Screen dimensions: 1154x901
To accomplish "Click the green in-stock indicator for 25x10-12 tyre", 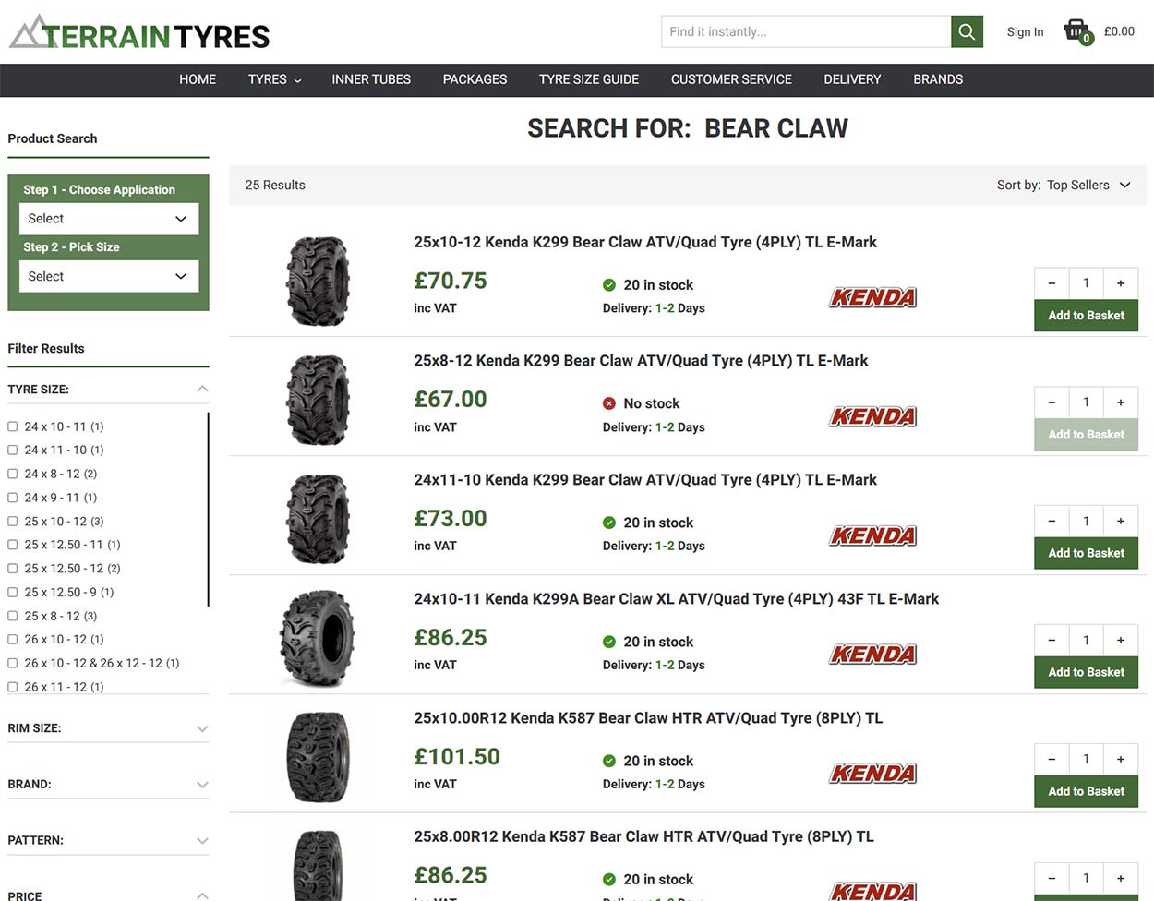I will (609, 284).
